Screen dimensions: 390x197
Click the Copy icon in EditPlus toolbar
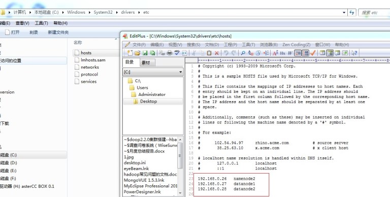coord(202,53)
